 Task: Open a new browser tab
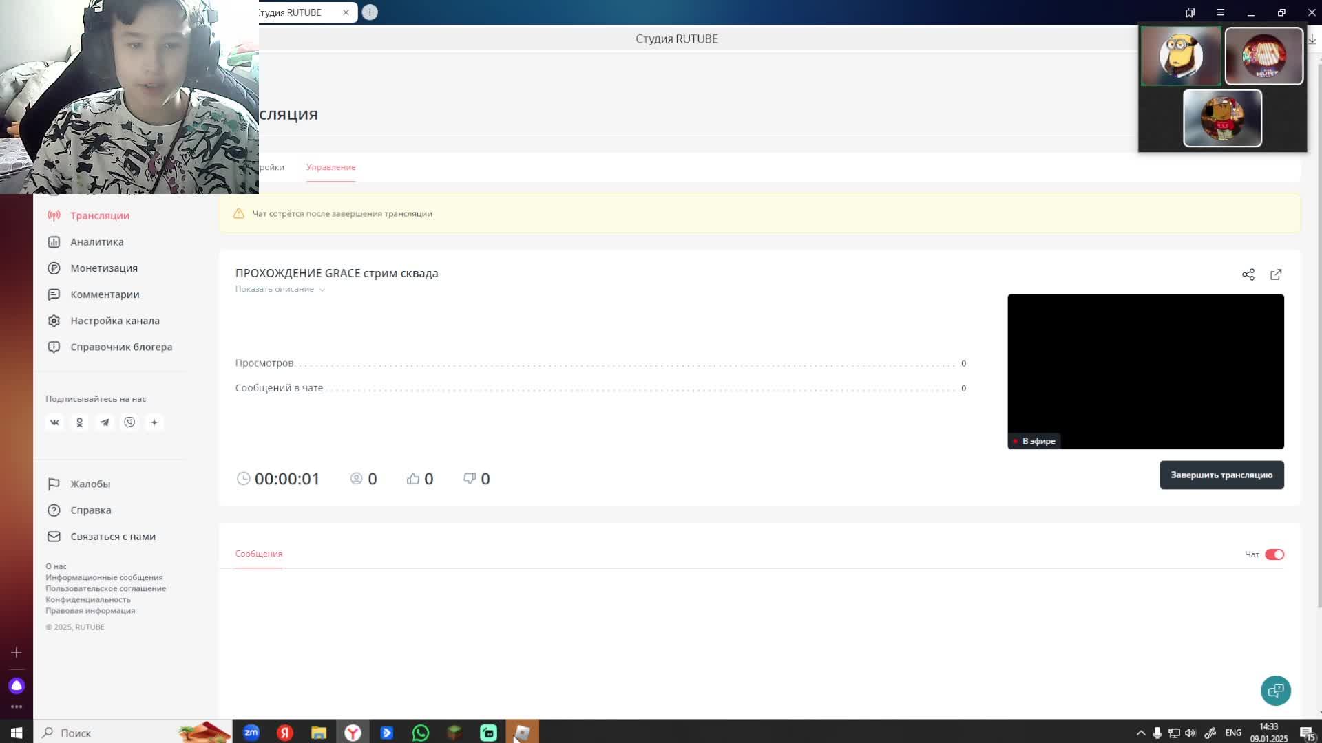pyautogui.click(x=370, y=12)
